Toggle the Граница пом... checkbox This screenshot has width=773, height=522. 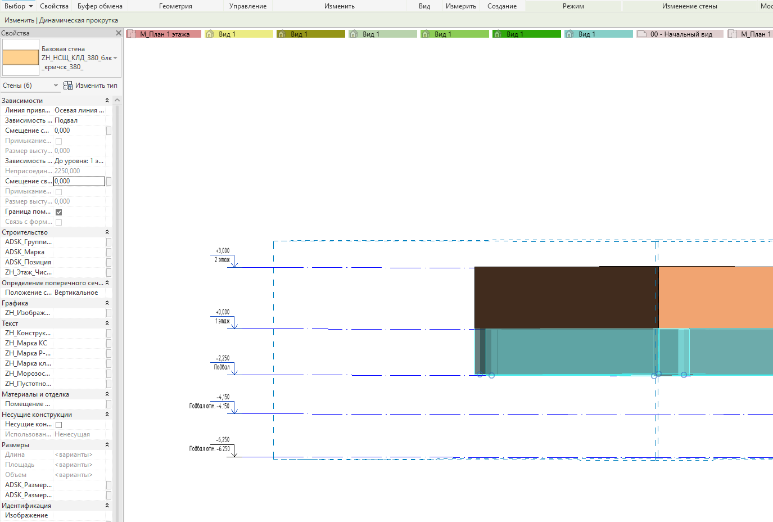(58, 212)
